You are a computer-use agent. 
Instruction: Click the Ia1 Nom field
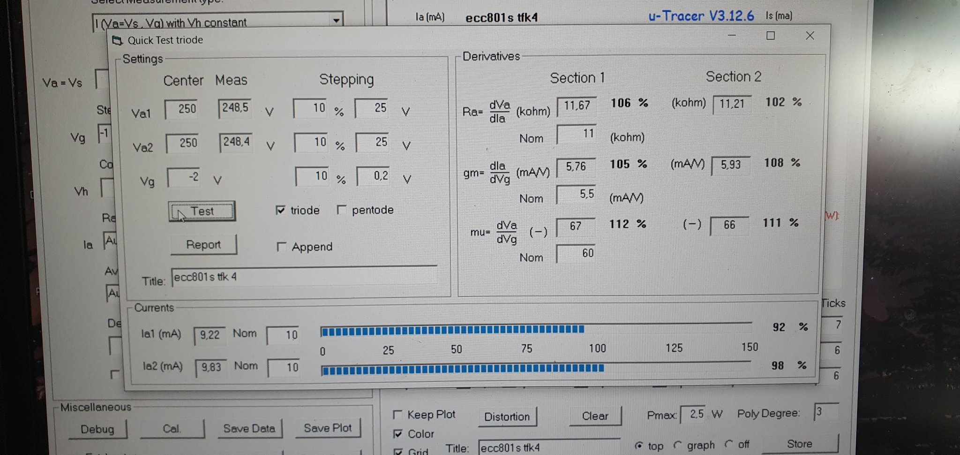point(283,335)
